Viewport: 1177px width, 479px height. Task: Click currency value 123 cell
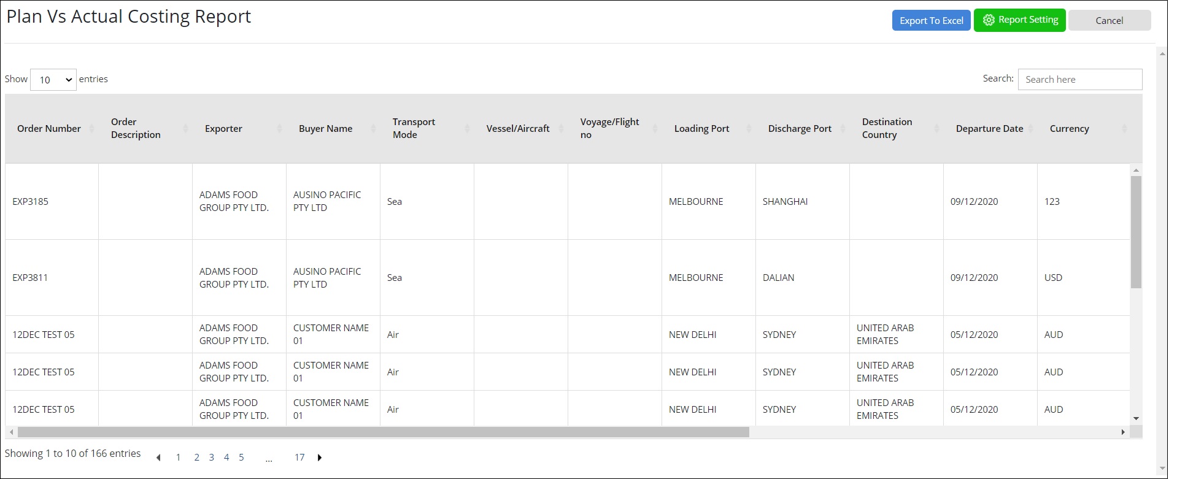[1083, 201]
